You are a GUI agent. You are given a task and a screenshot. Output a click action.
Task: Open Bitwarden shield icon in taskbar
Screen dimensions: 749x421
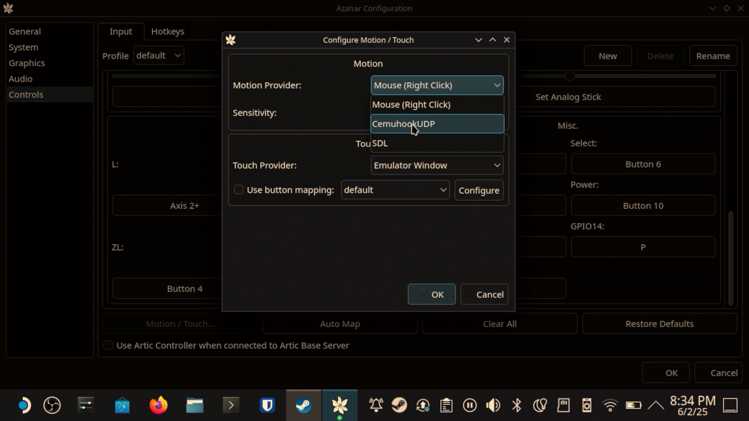(x=267, y=405)
